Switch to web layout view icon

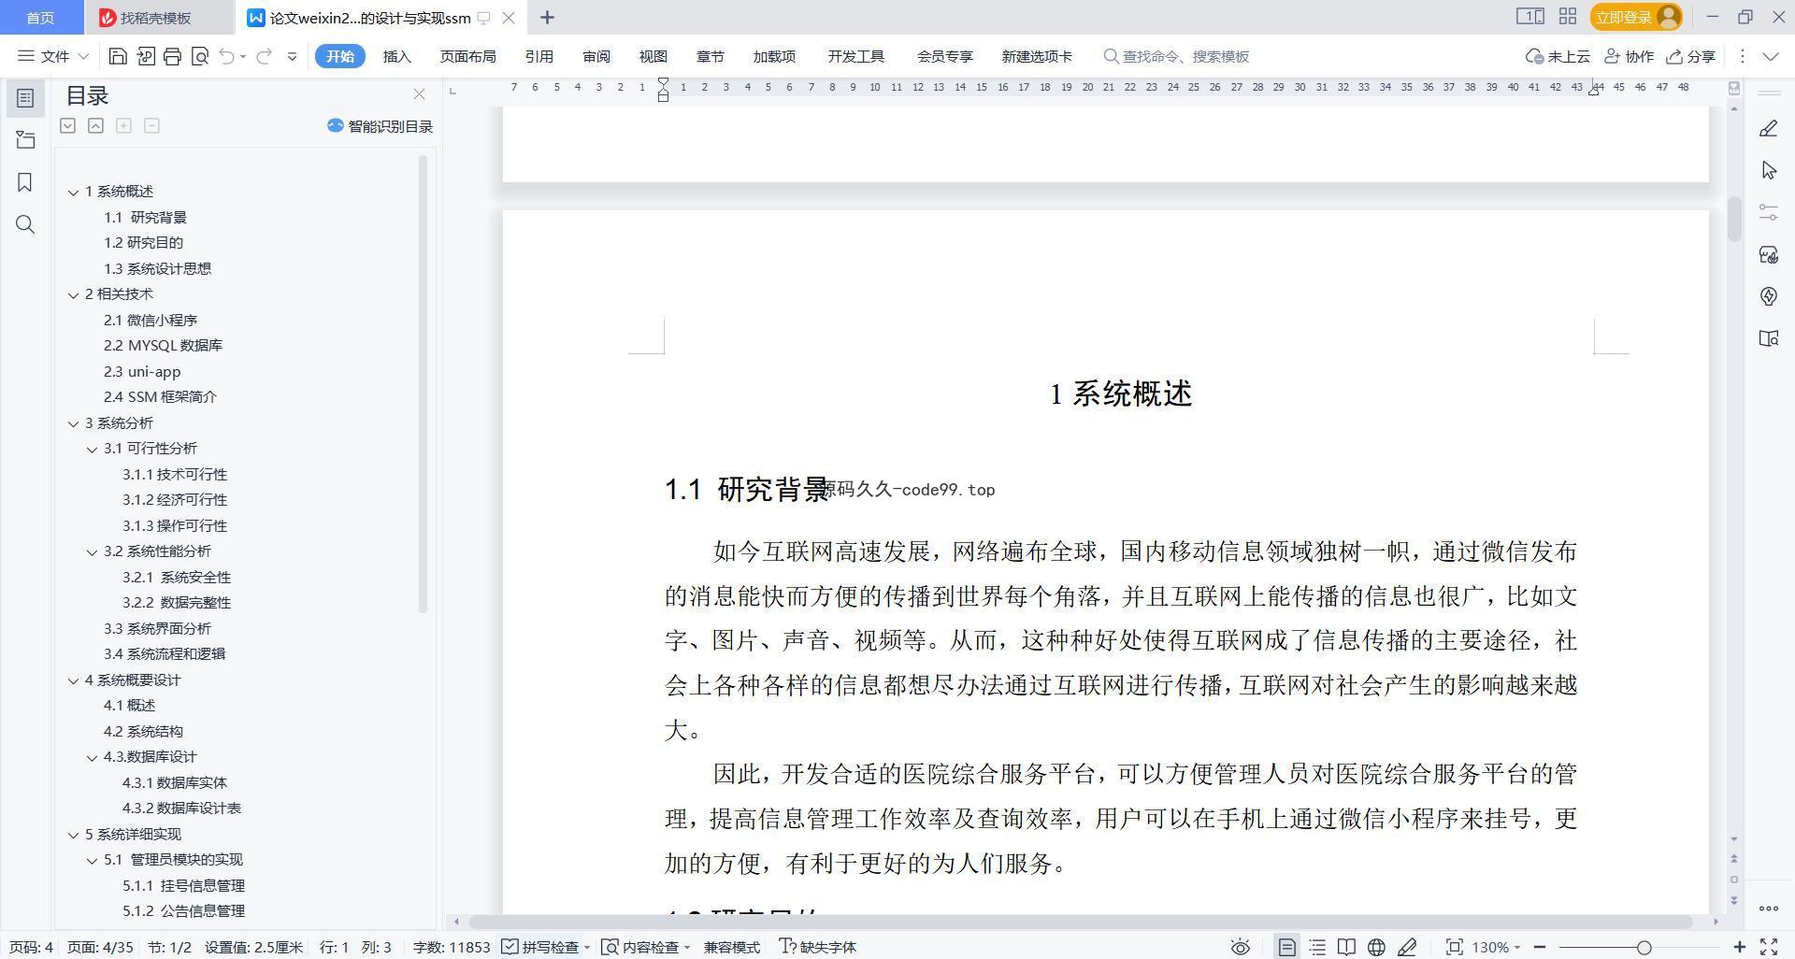point(1376,947)
